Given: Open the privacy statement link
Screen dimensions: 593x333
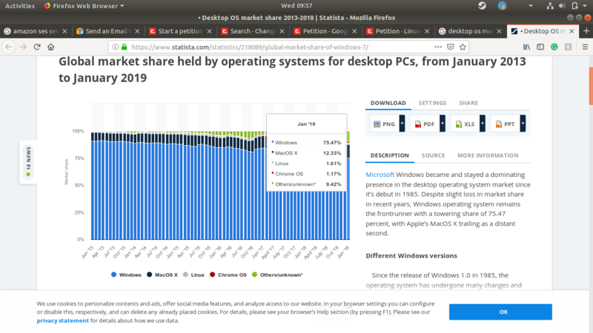Looking at the screenshot, I should (x=63, y=320).
